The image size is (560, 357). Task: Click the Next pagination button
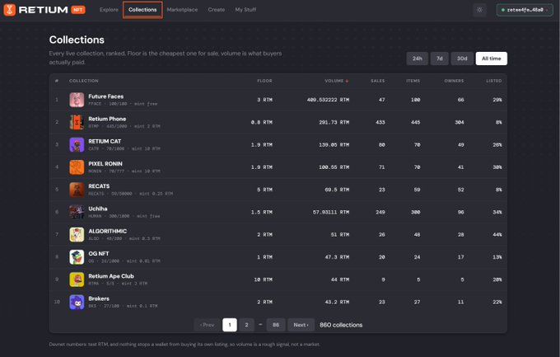[301, 325]
